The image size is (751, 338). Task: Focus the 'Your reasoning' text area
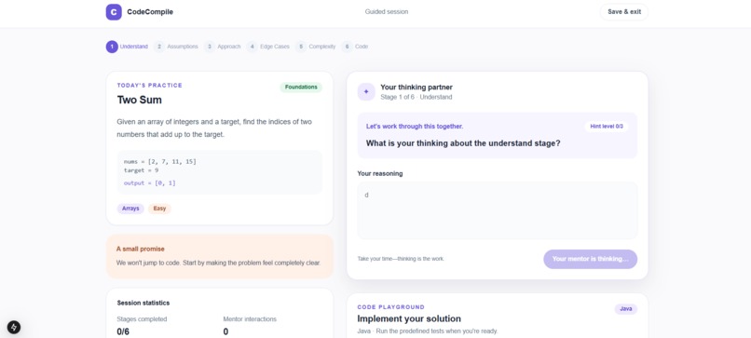(498, 210)
